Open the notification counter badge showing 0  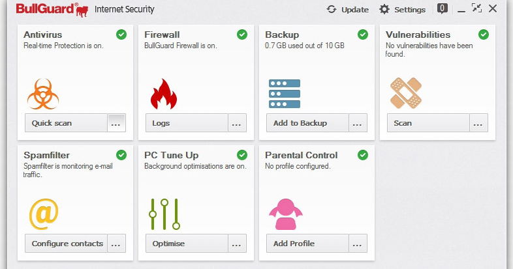pyautogui.click(x=443, y=8)
